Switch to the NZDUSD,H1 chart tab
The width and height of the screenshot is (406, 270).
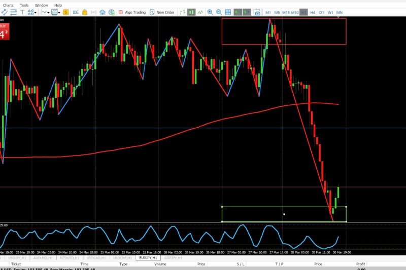click(x=70, y=258)
